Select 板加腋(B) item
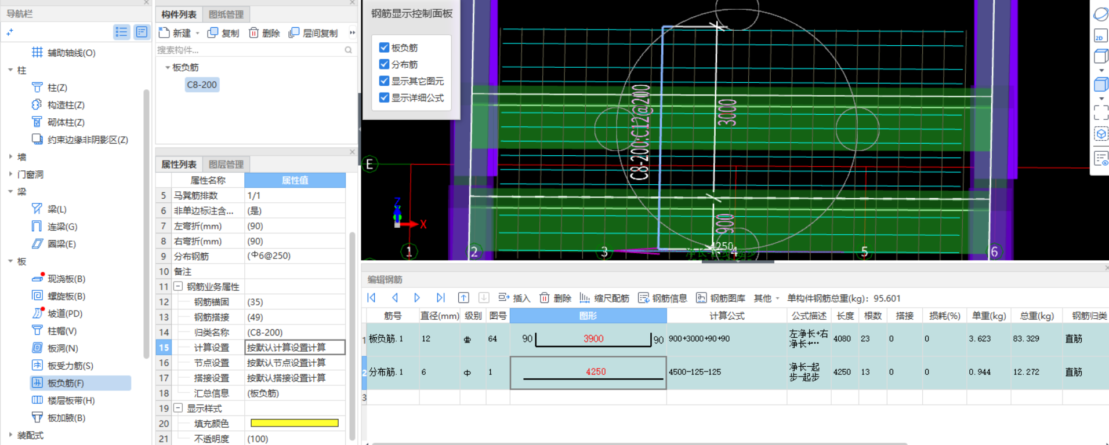 point(66,418)
